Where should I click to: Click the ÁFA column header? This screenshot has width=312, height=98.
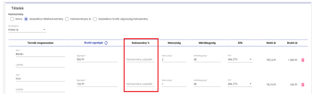pos(240,43)
